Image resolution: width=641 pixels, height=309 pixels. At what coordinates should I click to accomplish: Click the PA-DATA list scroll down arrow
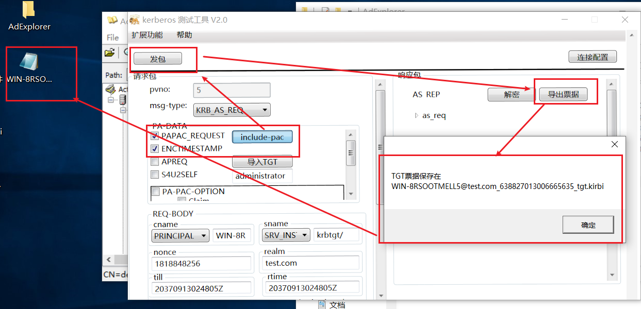[x=351, y=194]
